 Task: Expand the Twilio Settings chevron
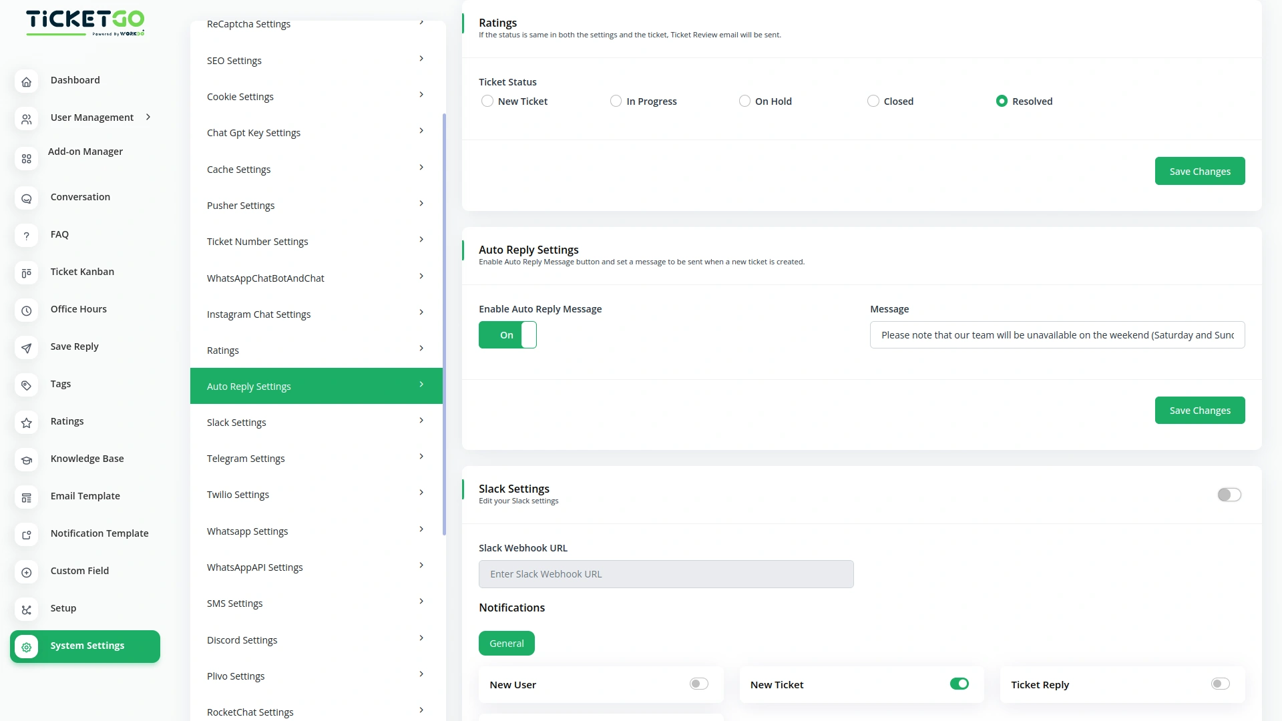421,492
